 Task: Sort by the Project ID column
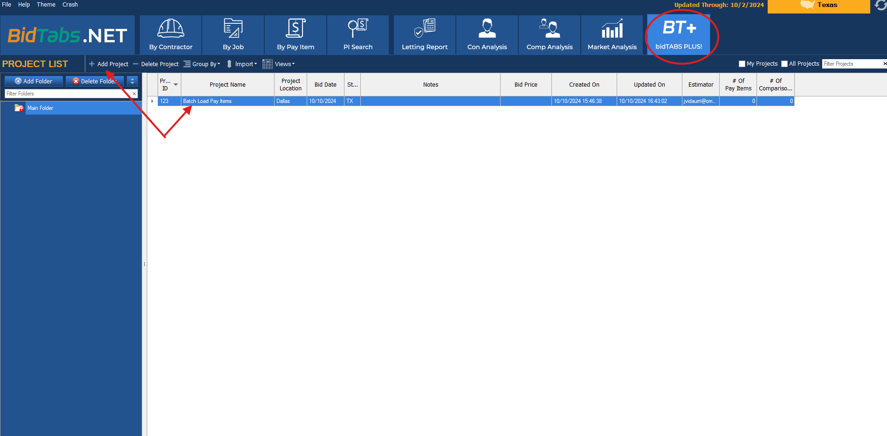point(169,85)
